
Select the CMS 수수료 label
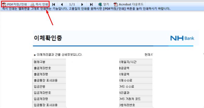(126, 87)
